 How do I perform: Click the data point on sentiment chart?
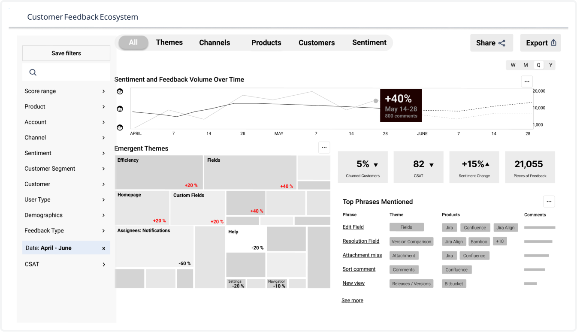click(376, 101)
